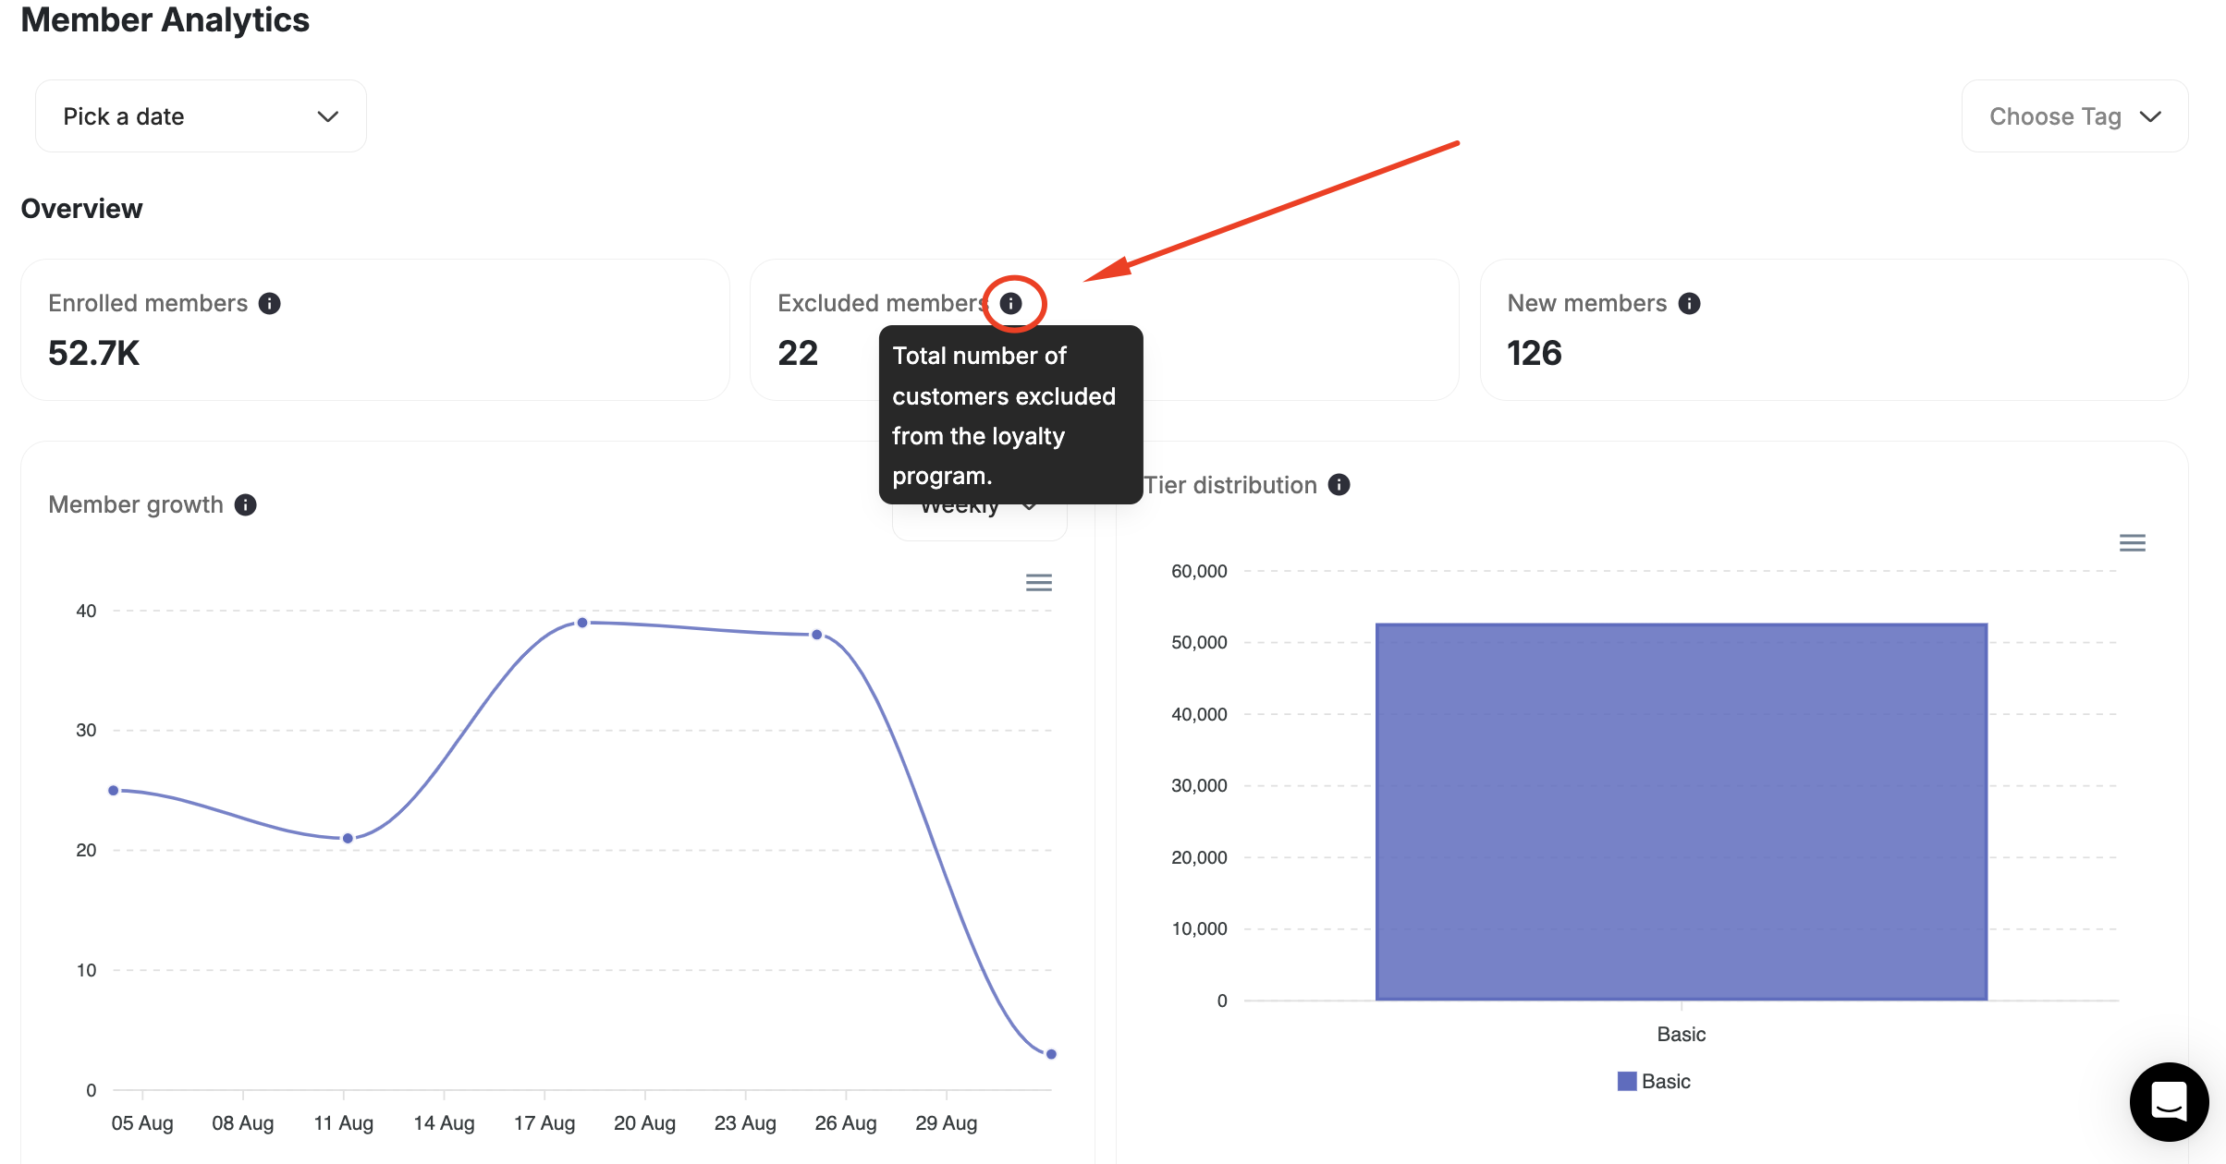Click the Enrolled members info icon
This screenshot has height=1164, width=2226.
(270, 302)
